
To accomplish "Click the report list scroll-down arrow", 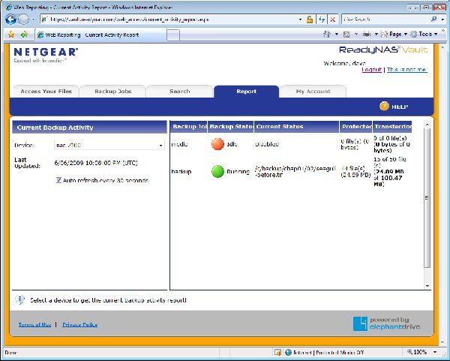I will 427,286.
